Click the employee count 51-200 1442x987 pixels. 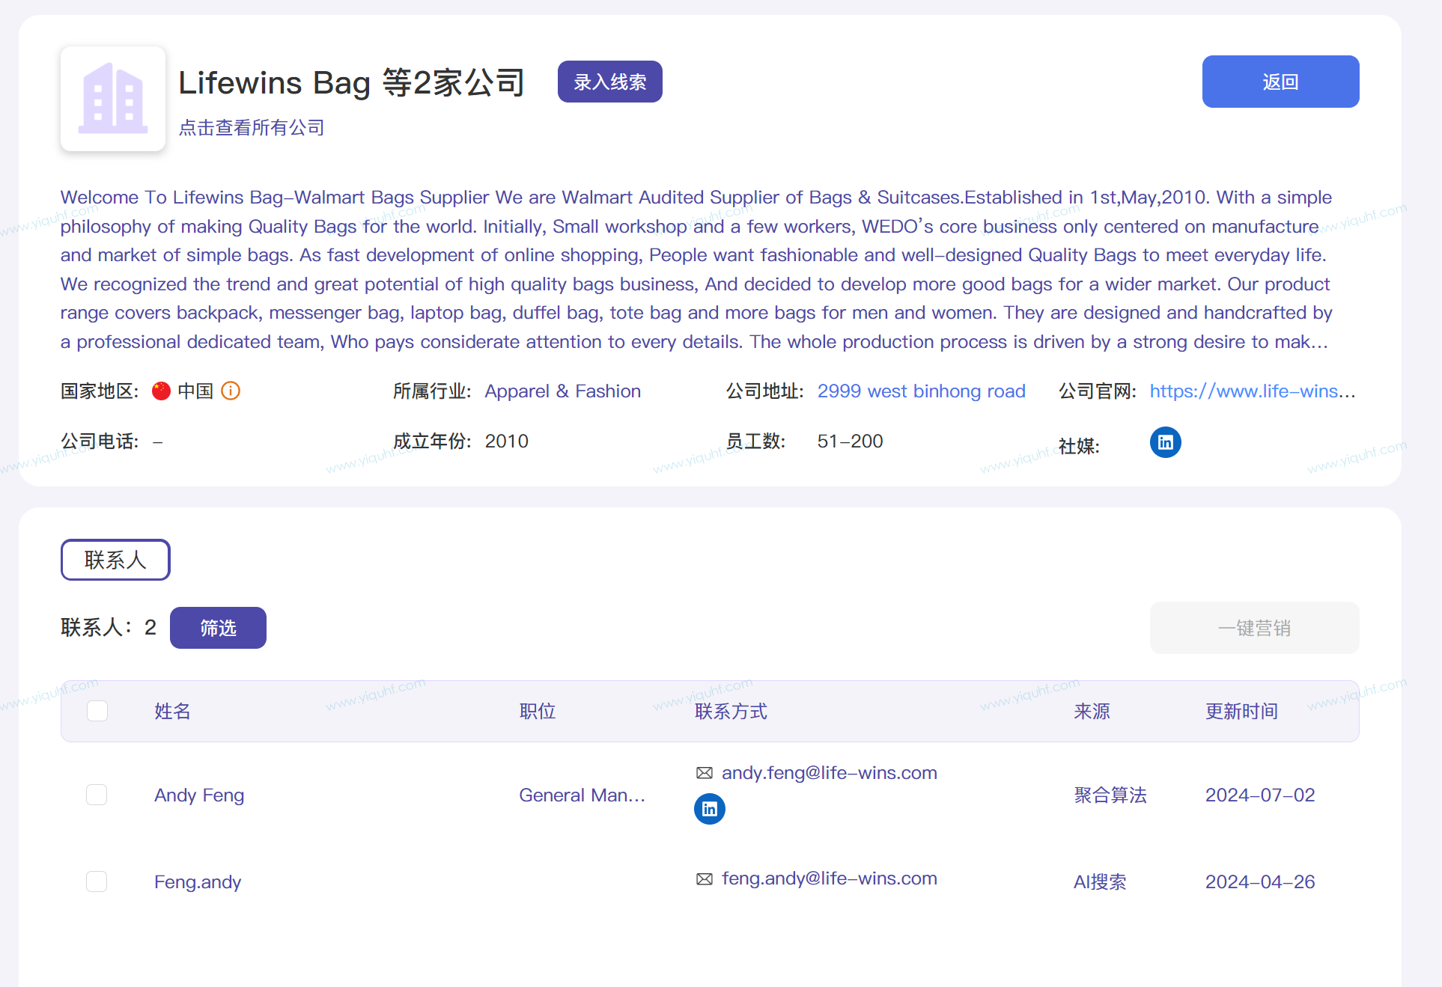(850, 441)
